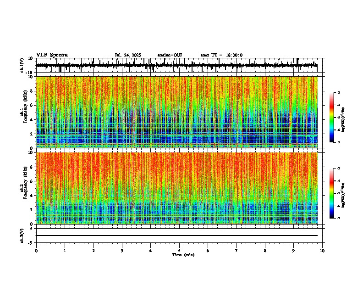This screenshot has height=281, width=363.
Task: Click the 'VLF Spectra' title text
Action: [52, 55]
